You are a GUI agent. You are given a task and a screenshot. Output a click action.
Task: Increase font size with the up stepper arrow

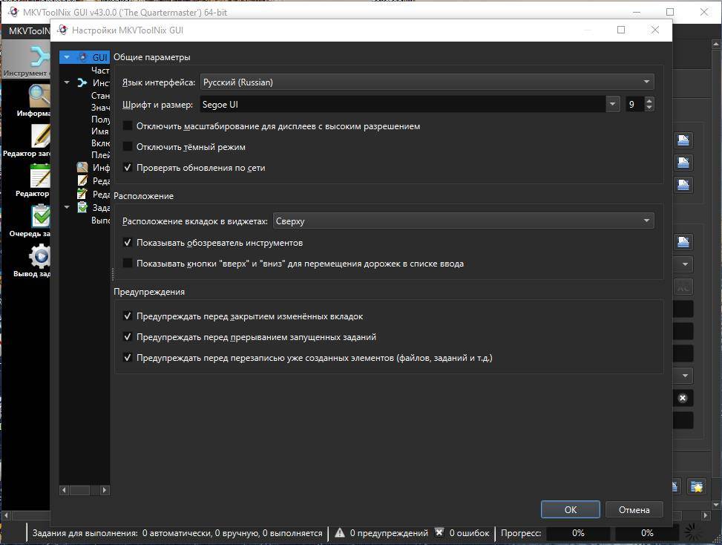tap(649, 101)
